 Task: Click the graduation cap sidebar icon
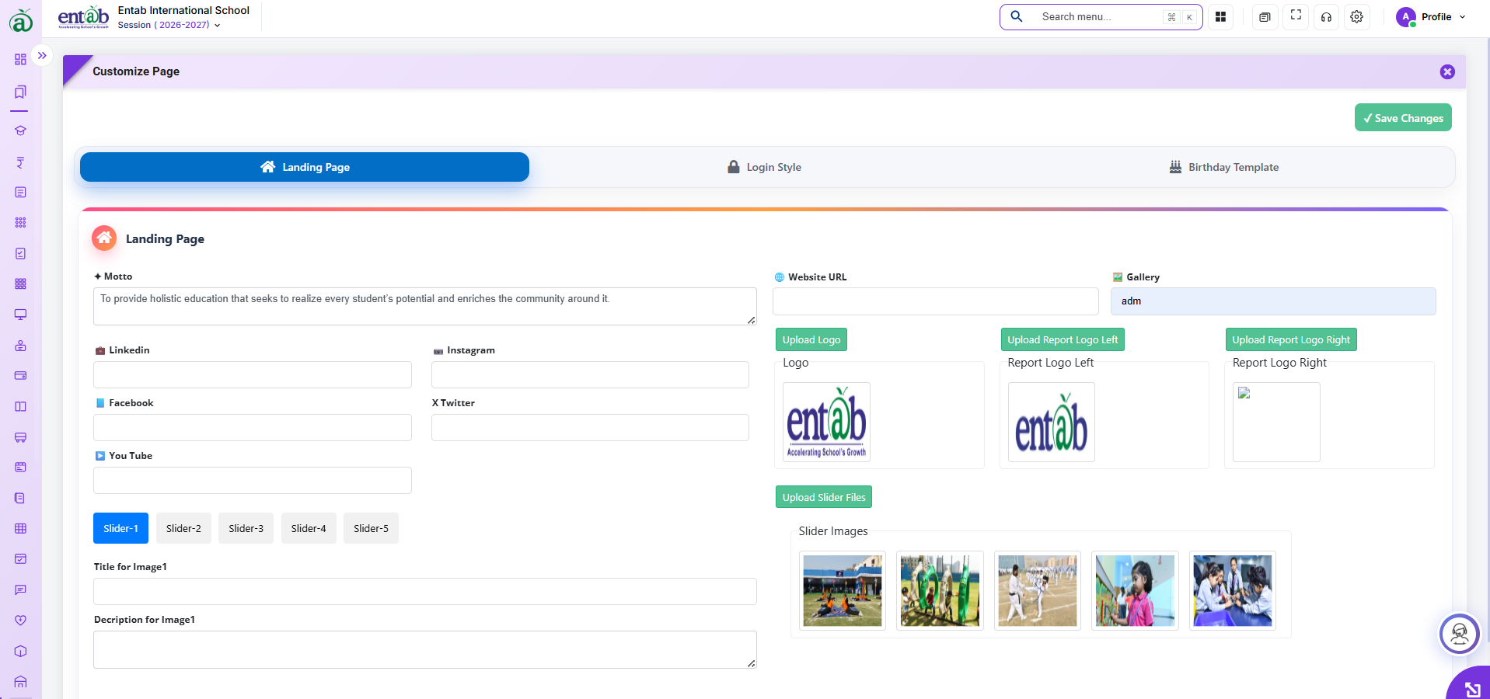(20, 130)
